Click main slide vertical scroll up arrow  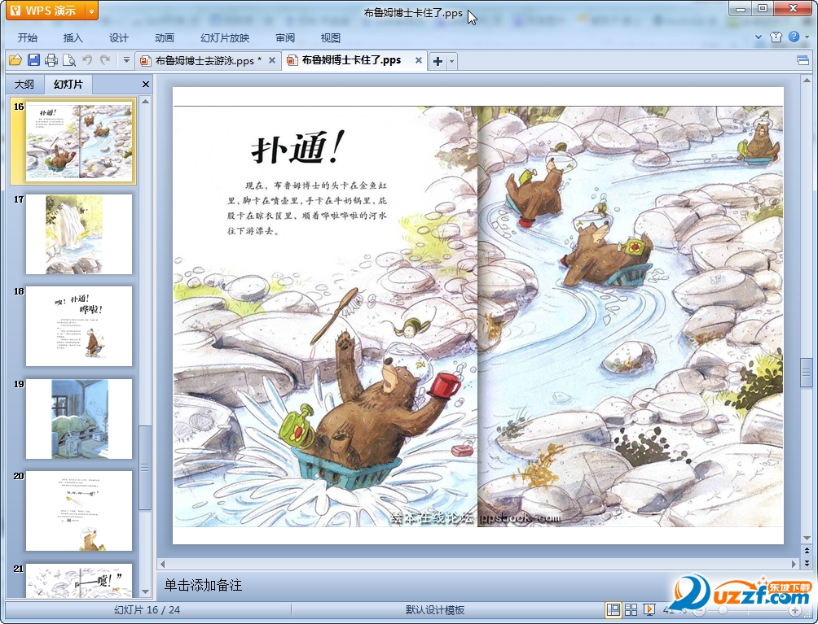click(x=807, y=81)
